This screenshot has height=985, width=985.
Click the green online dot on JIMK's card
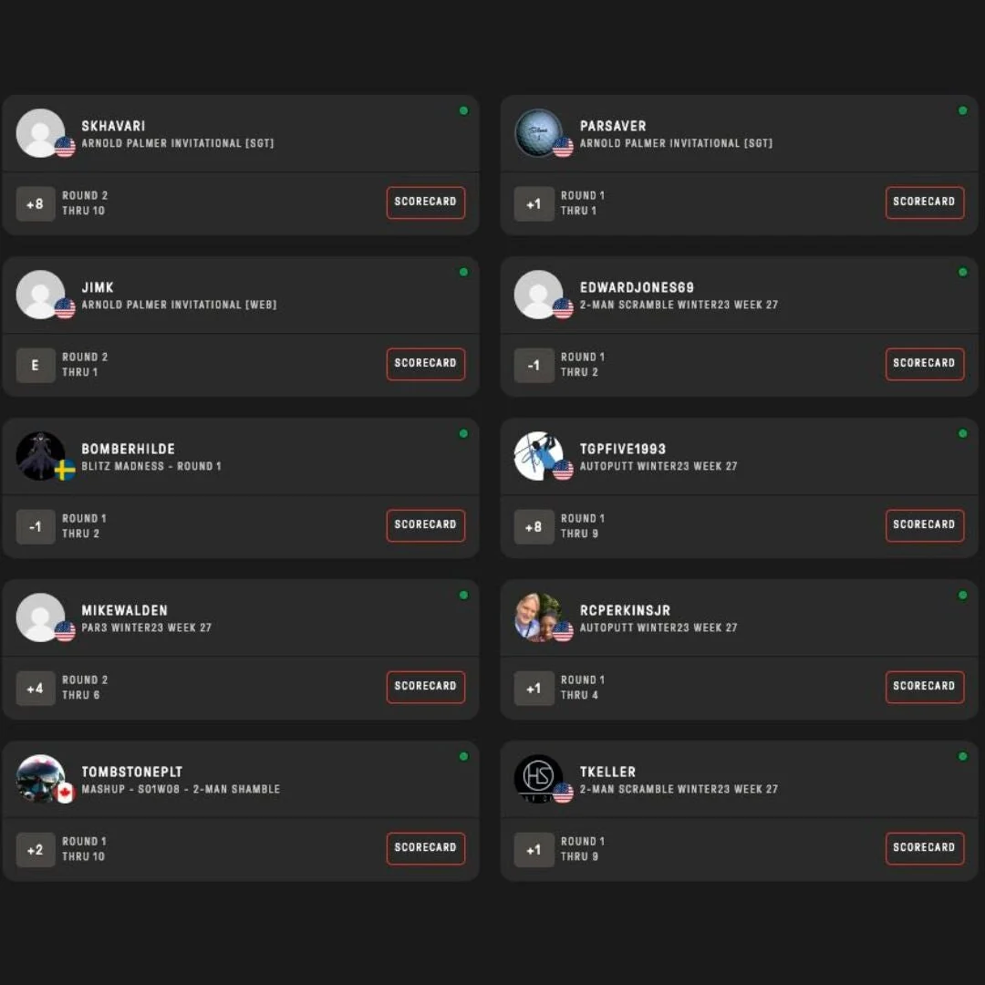coord(463,272)
